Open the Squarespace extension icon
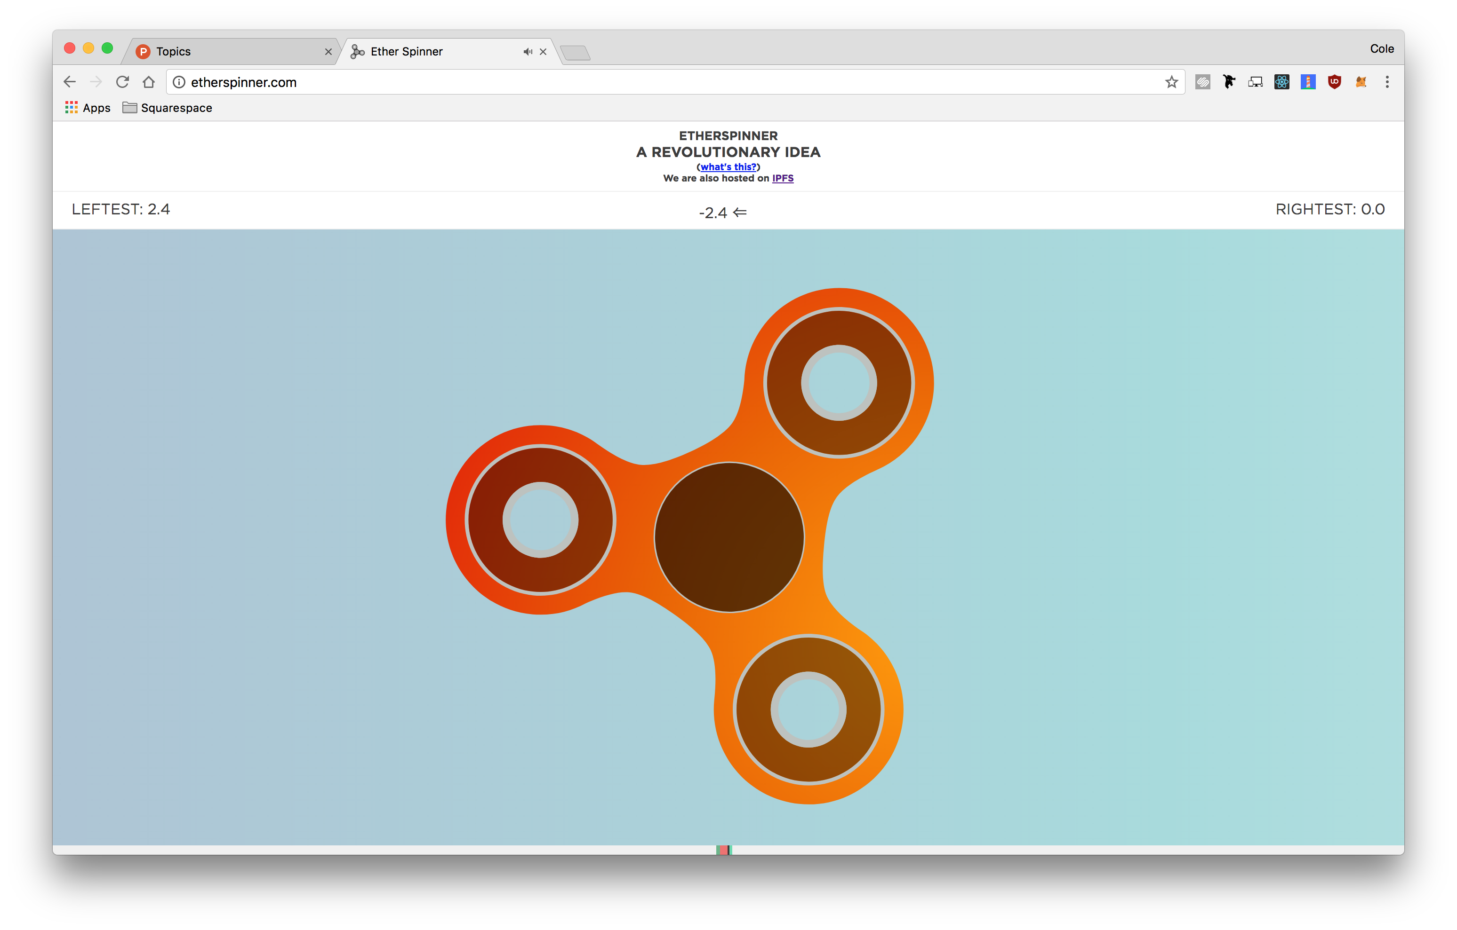The height and width of the screenshot is (930, 1457). point(1202,82)
